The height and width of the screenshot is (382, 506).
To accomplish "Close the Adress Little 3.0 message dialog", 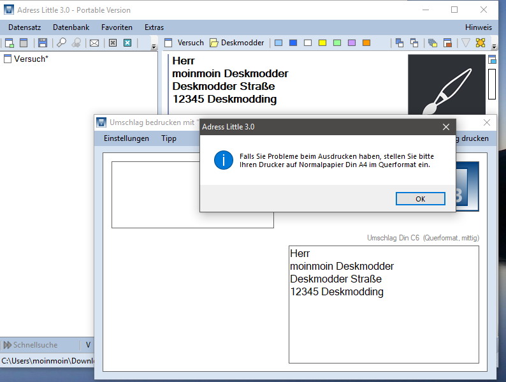I will [445, 127].
